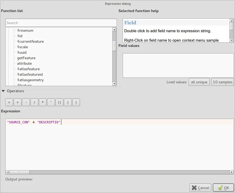
Task: Cancel the expression dialog
Action: click(x=200, y=188)
